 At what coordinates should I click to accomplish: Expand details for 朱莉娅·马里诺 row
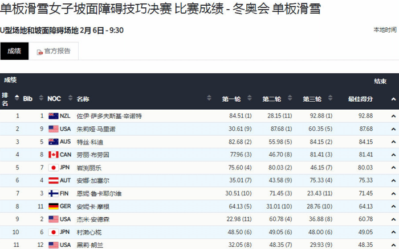[x=393, y=129]
